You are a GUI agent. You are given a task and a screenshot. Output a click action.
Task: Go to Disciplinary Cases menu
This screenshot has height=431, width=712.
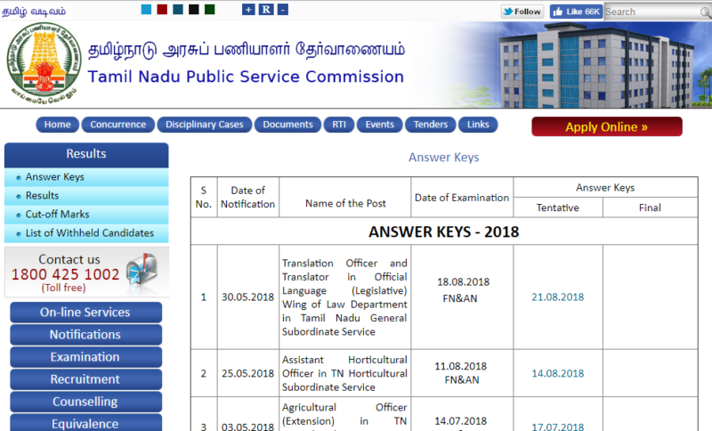(x=204, y=125)
